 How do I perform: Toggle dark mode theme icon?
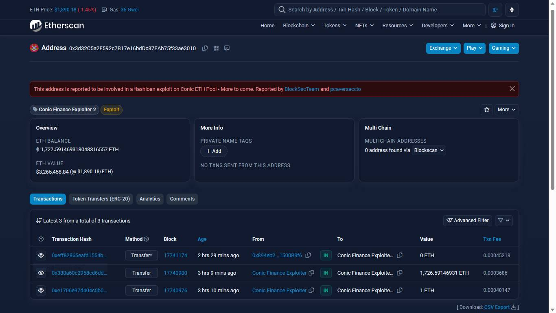(495, 10)
